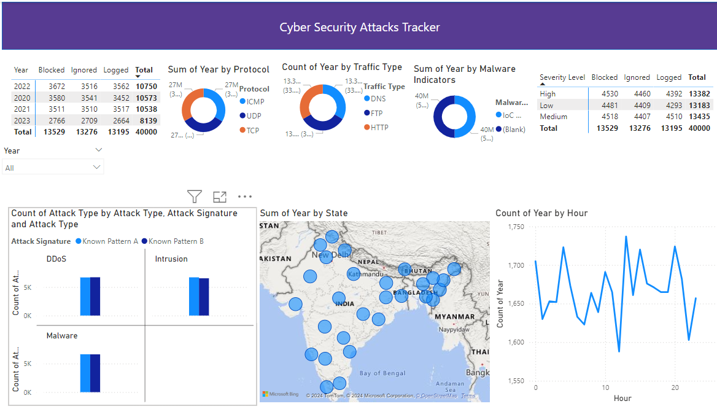Click the Logged column header in severity table
The image size is (717, 409).
pyautogui.click(x=669, y=77)
